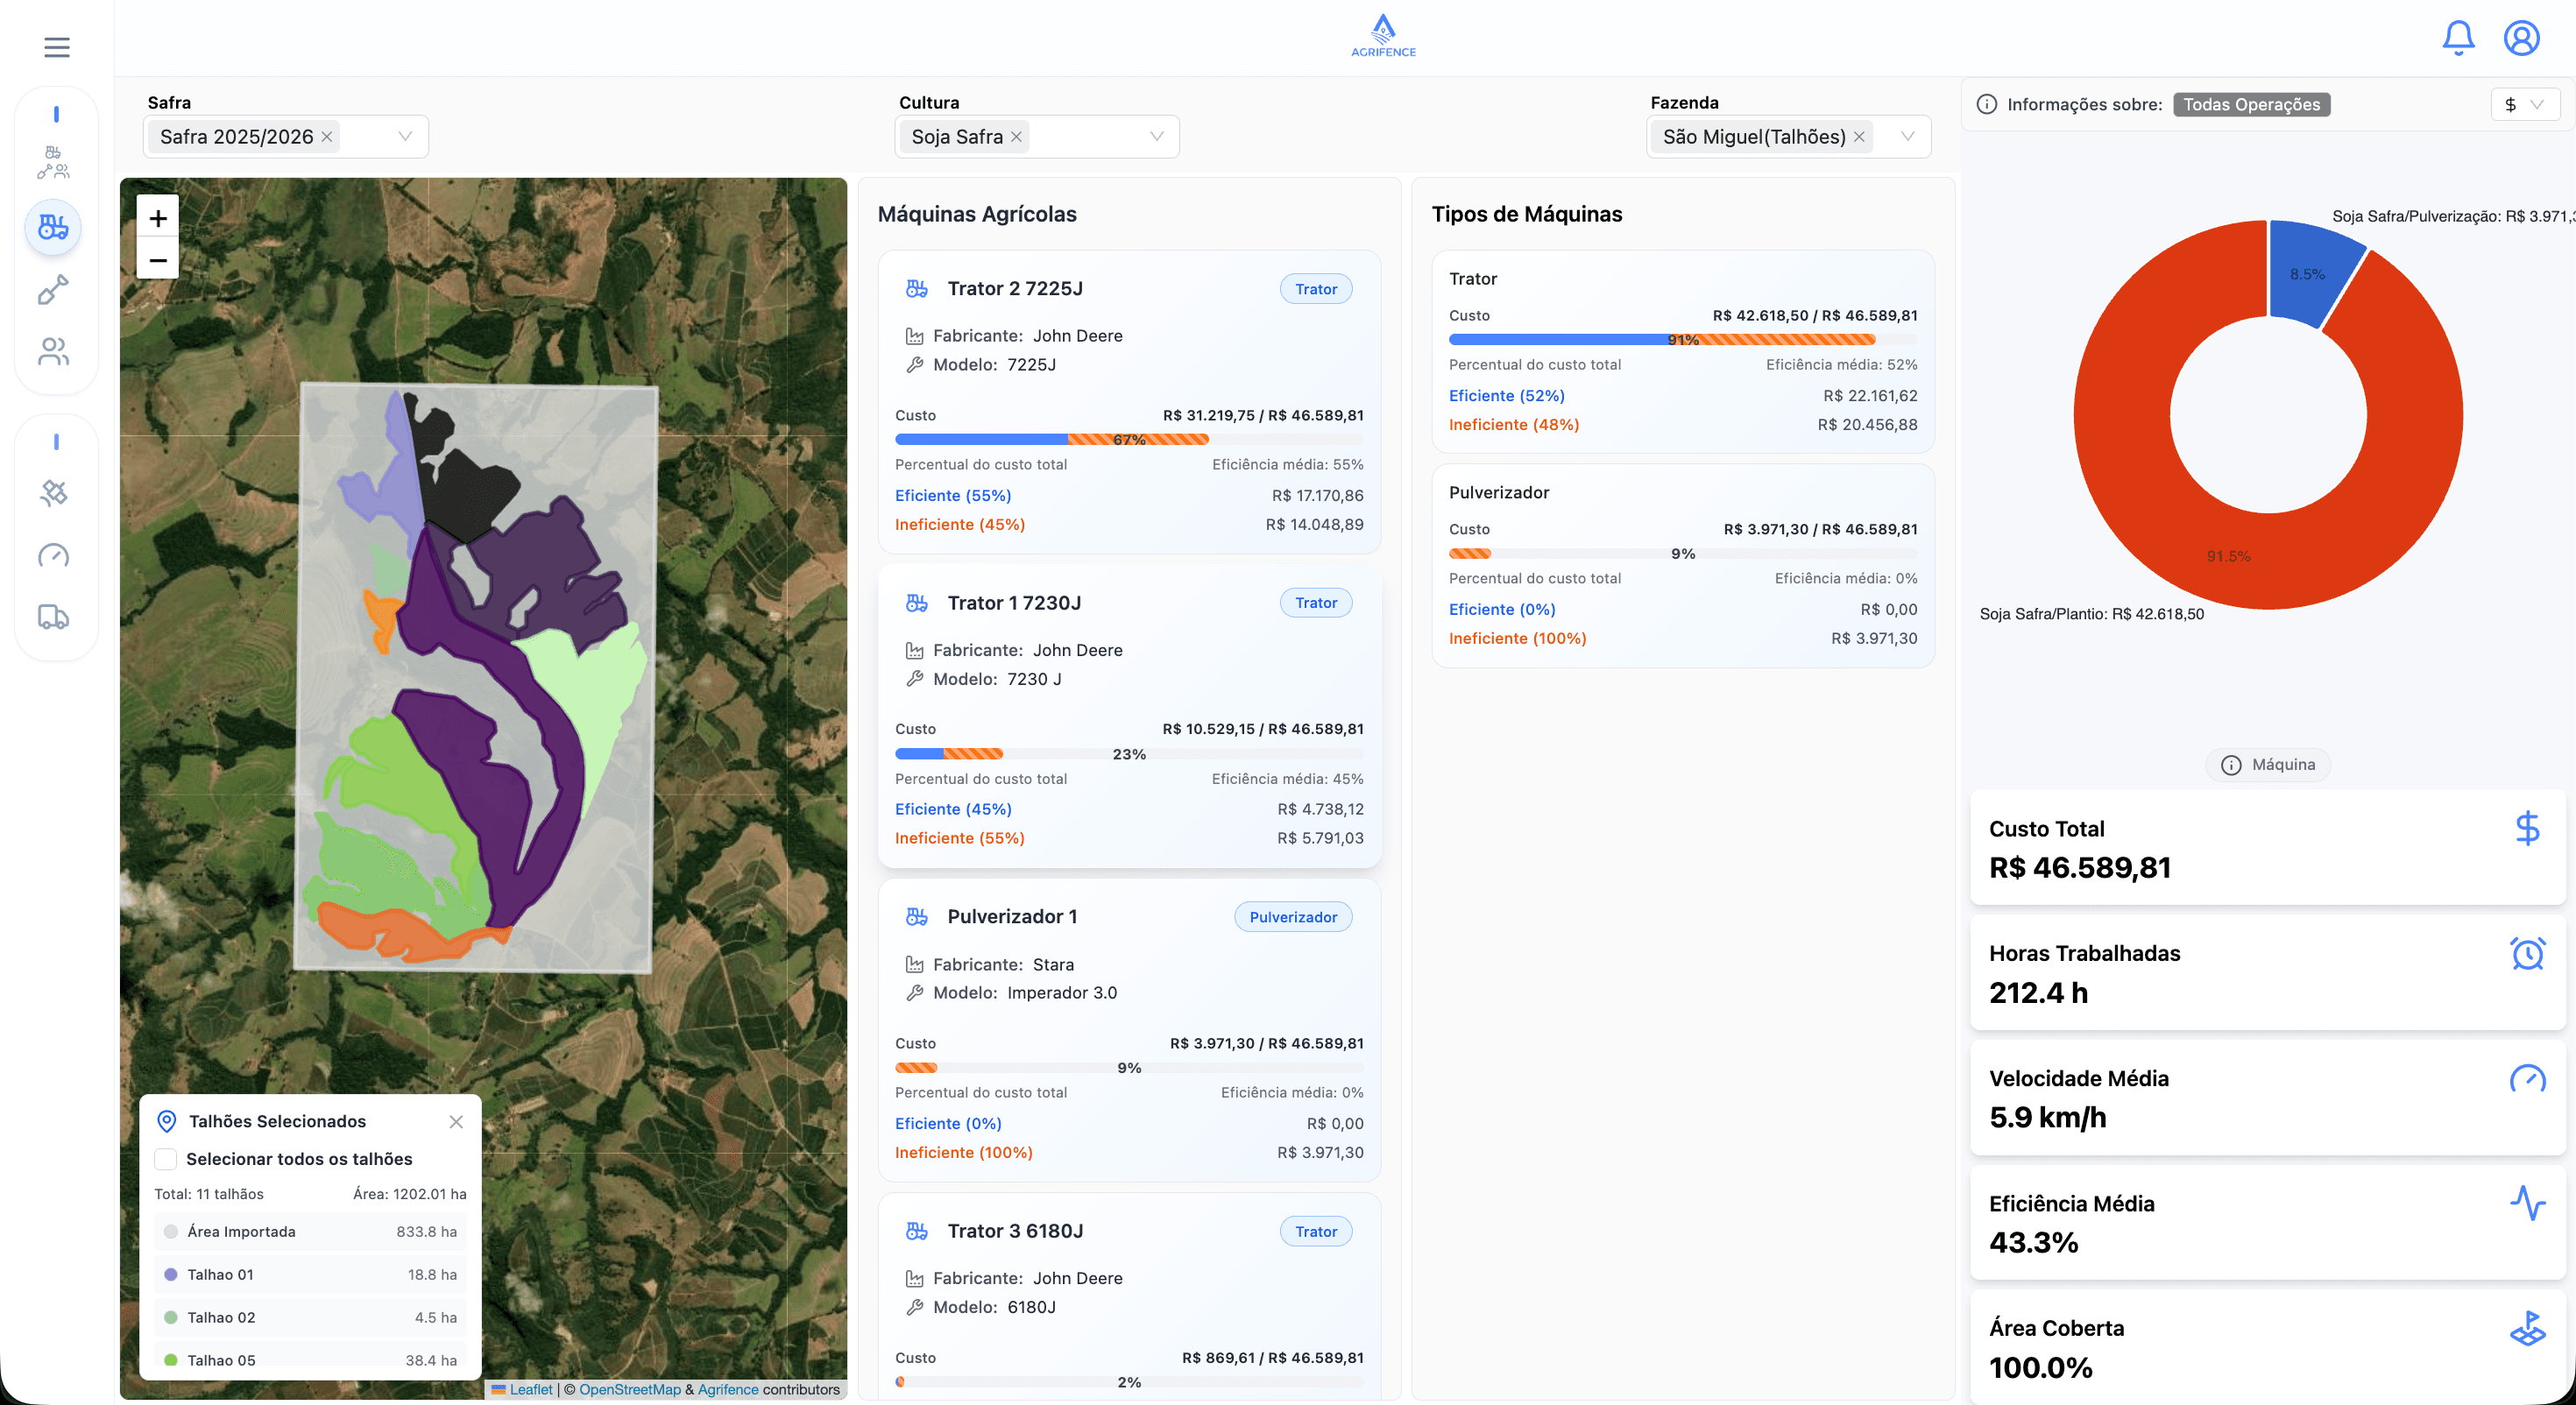Viewport: 2576px width, 1405px height.
Task: Toggle Talhao 01 selection
Action: pos(310,1275)
